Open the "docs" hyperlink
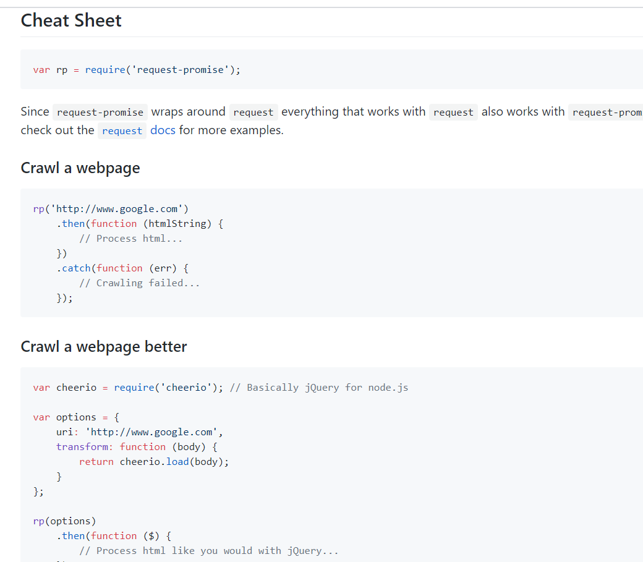The width and height of the screenshot is (643, 562). coord(163,130)
